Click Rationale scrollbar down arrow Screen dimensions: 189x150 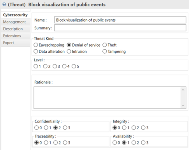(x=183, y=106)
